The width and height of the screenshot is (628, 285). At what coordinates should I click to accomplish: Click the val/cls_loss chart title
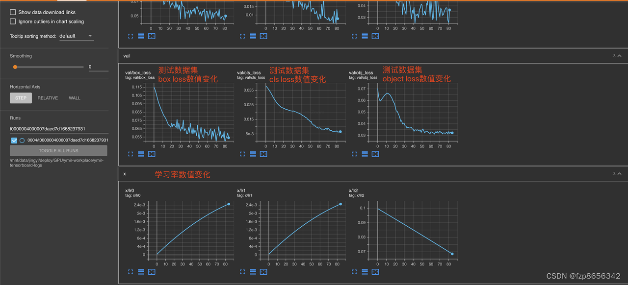tap(249, 73)
